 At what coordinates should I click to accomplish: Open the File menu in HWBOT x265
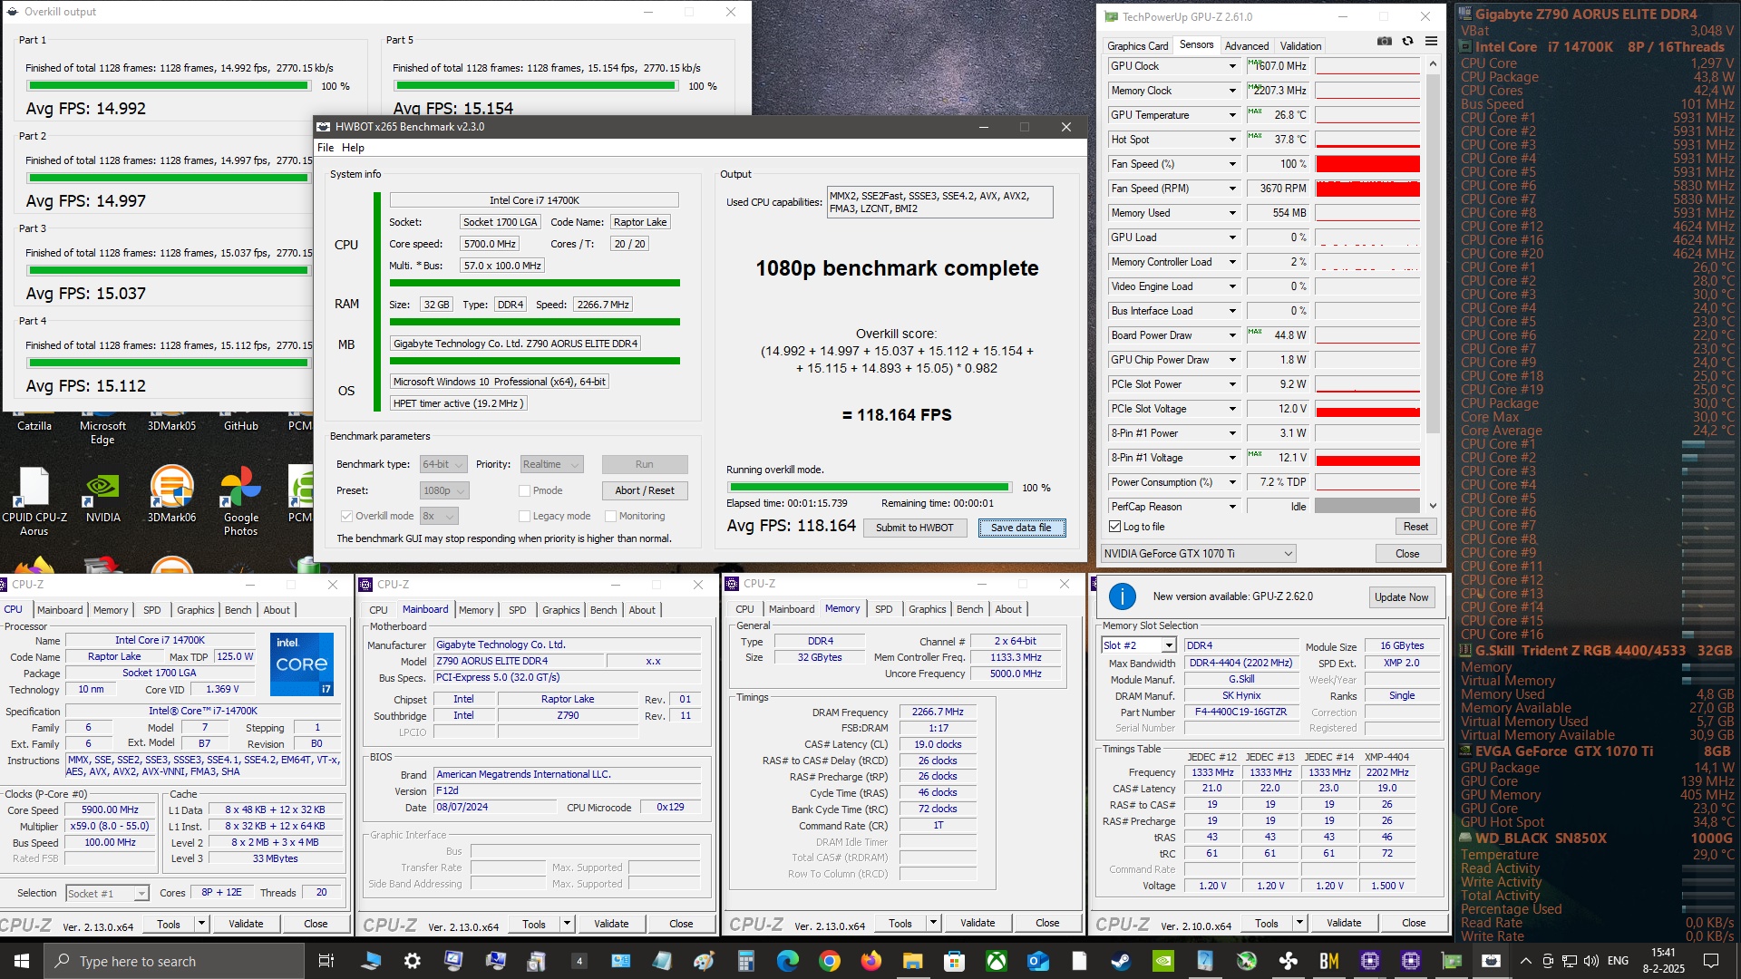pyautogui.click(x=326, y=148)
